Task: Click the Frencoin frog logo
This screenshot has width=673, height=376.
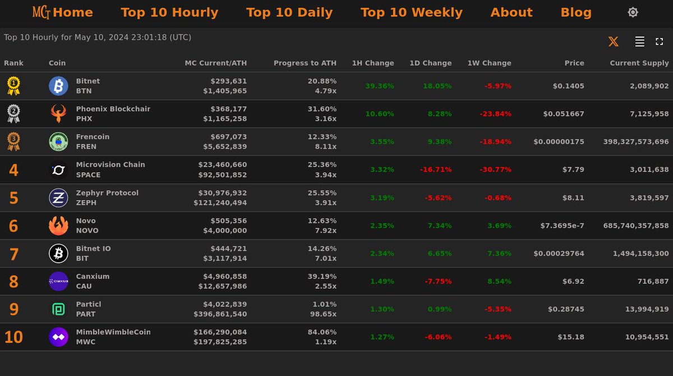Action: [58, 141]
